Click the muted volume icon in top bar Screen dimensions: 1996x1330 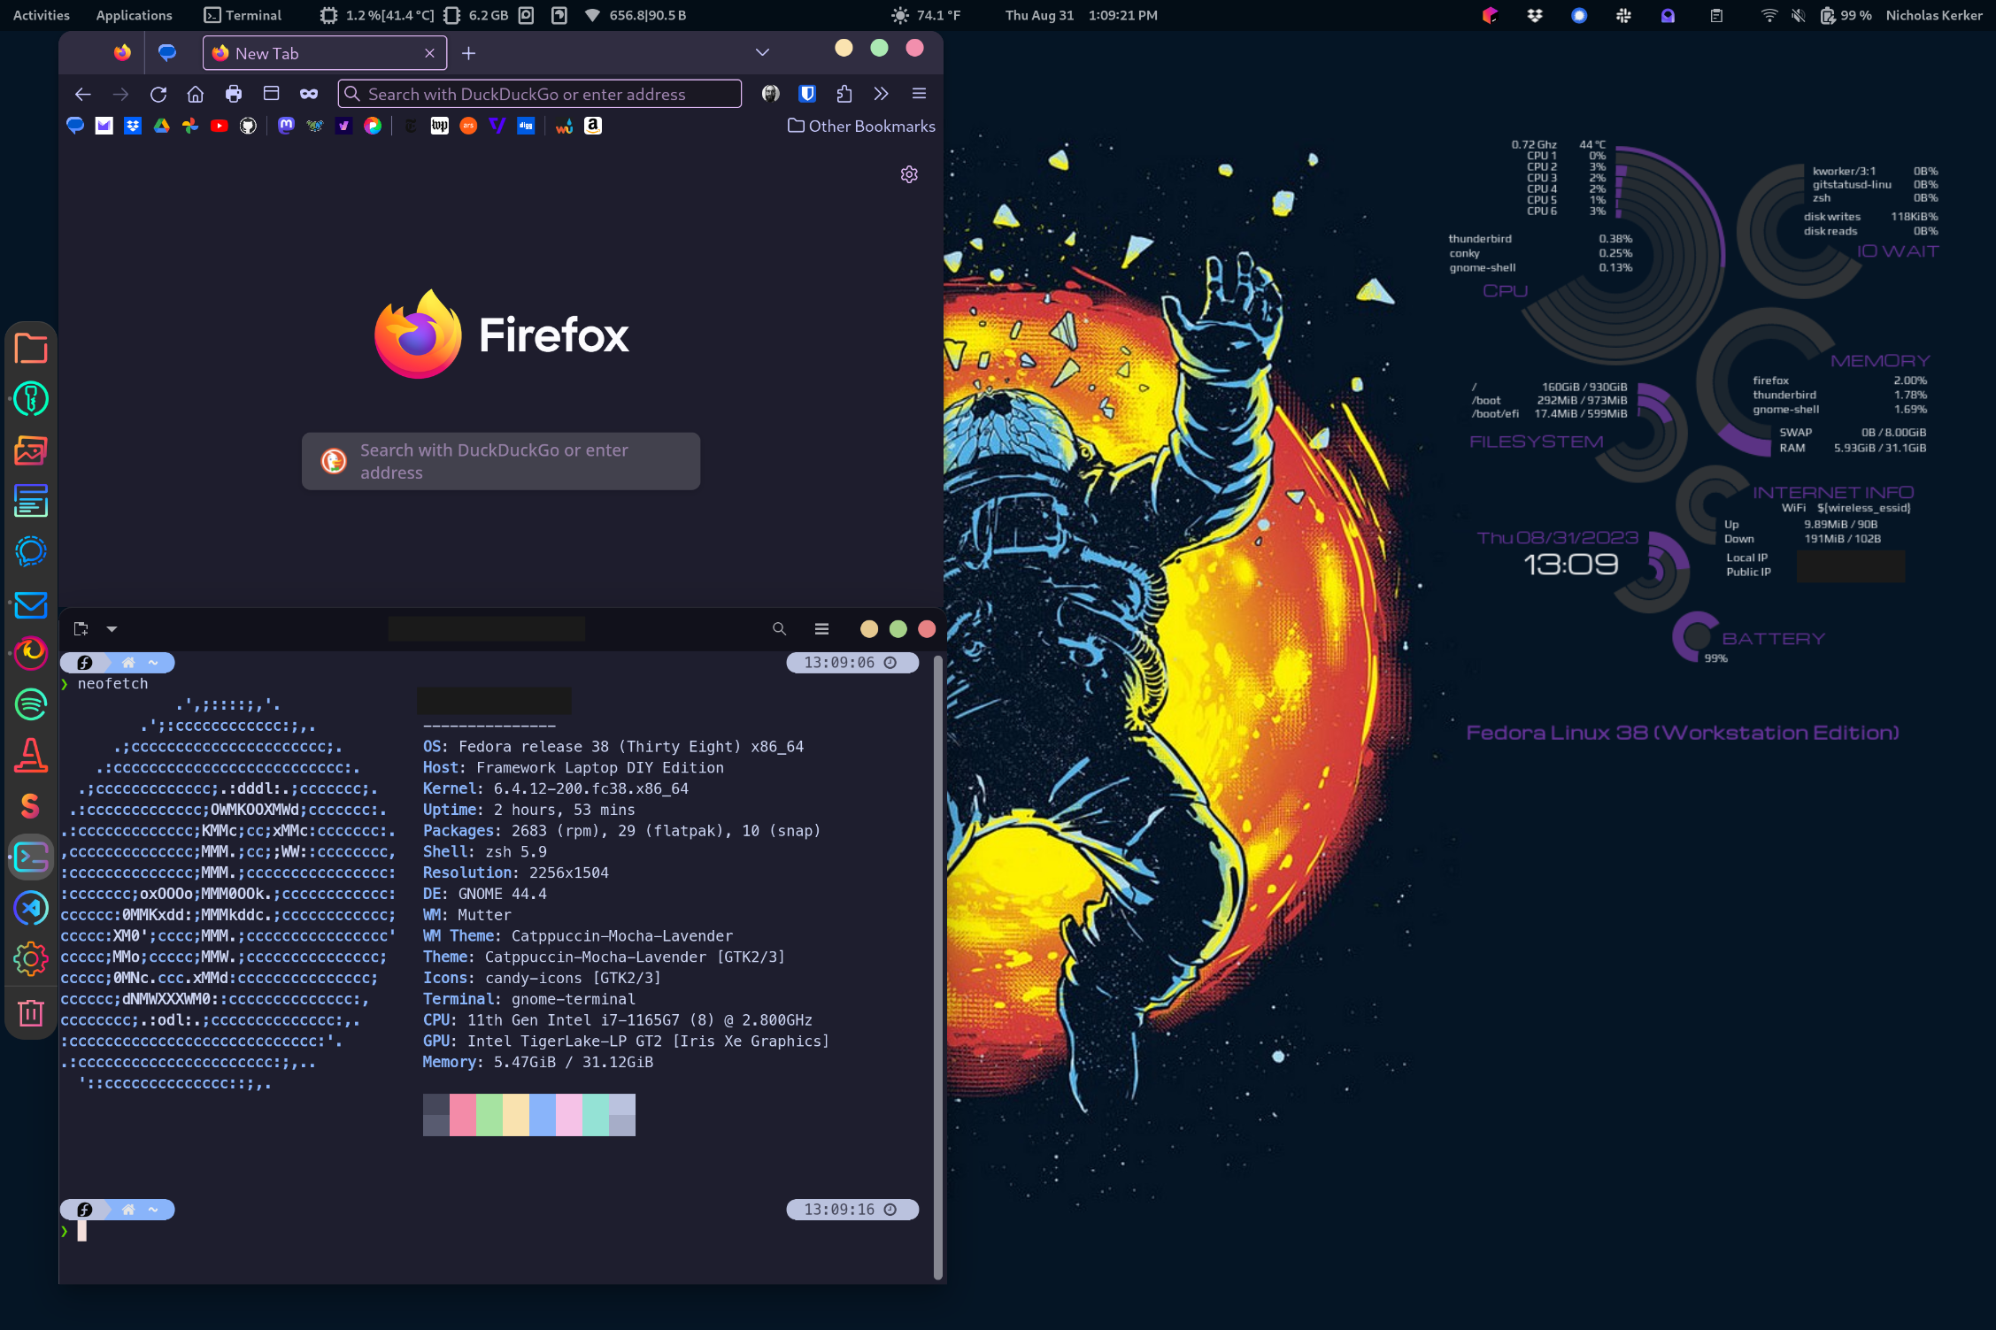tap(1798, 15)
